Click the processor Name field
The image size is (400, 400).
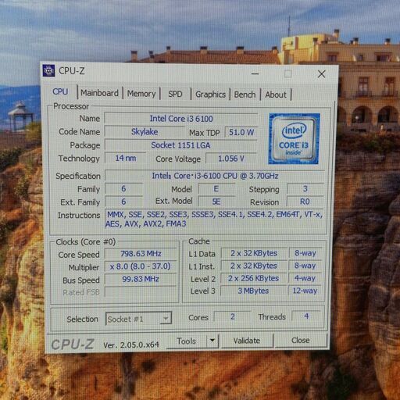pos(181,119)
